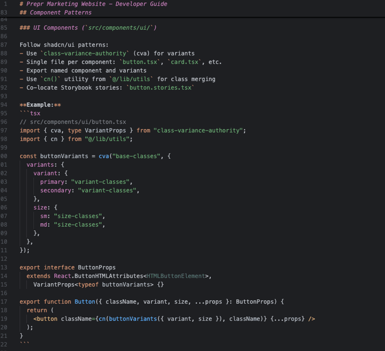Jump to sticky heading '## Component Patterns'
The width and height of the screenshot is (385, 351).
coord(56,12)
